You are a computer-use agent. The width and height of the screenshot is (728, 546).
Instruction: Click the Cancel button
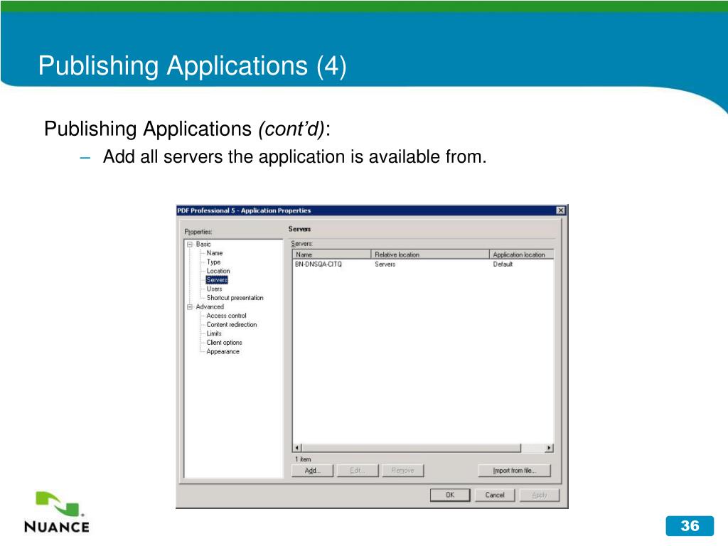click(495, 495)
